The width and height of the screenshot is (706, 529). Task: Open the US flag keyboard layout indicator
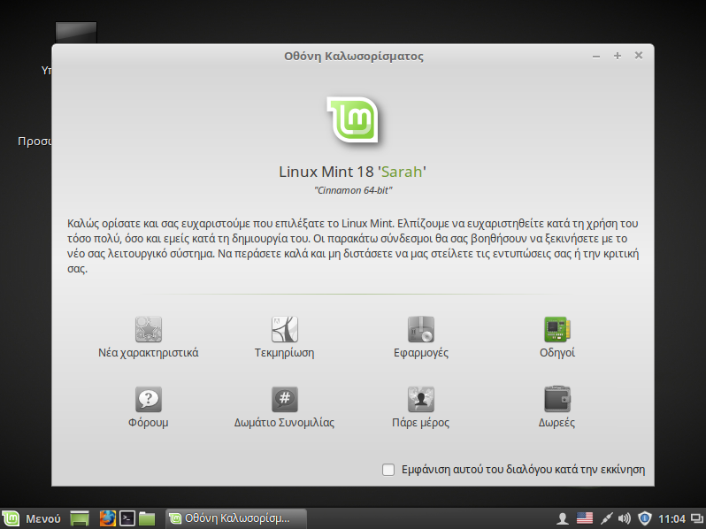click(x=585, y=518)
